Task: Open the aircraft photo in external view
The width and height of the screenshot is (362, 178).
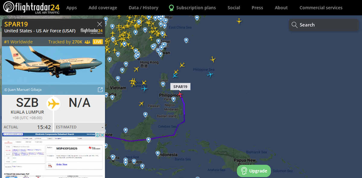Action: 100,89
